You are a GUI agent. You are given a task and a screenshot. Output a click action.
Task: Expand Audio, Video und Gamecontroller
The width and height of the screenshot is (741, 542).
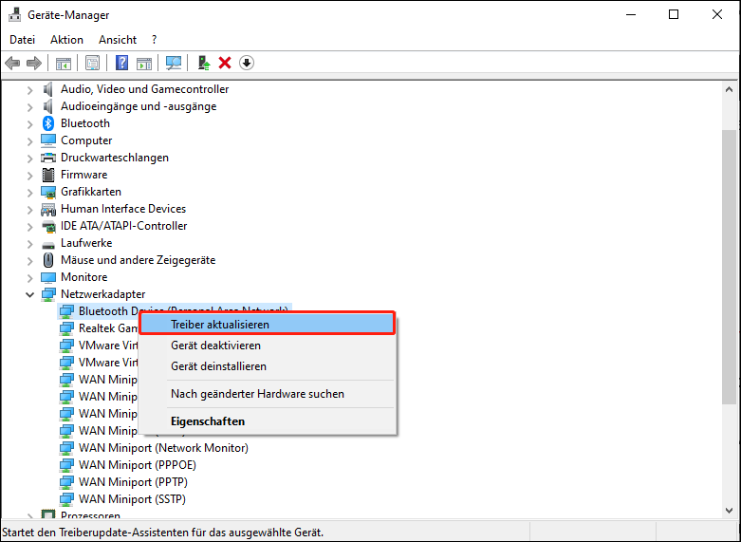click(29, 90)
